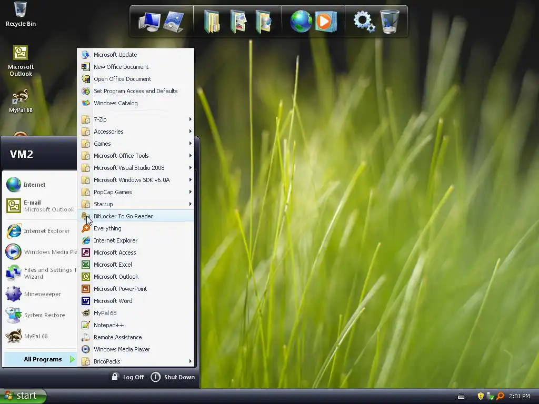The image size is (539, 404).
Task: Click the Shut Down button
Action: click(173, 377)
